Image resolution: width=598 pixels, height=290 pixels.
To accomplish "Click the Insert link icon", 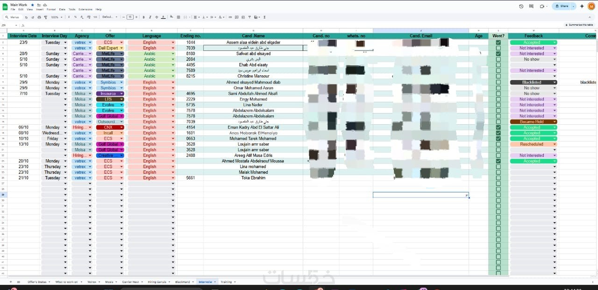I will point(230,17).
